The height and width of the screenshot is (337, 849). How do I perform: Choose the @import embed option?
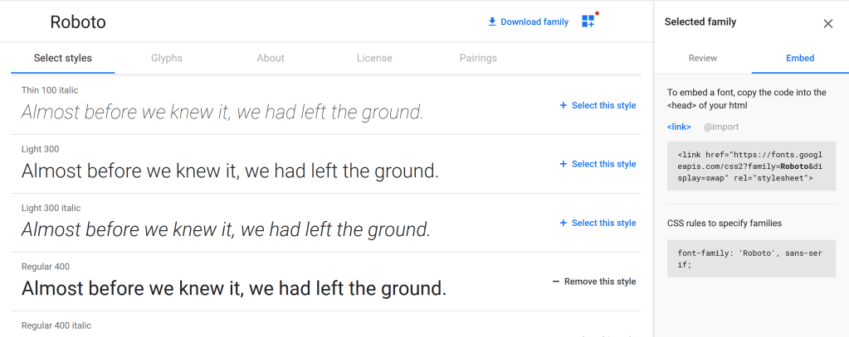click(721, 127)
